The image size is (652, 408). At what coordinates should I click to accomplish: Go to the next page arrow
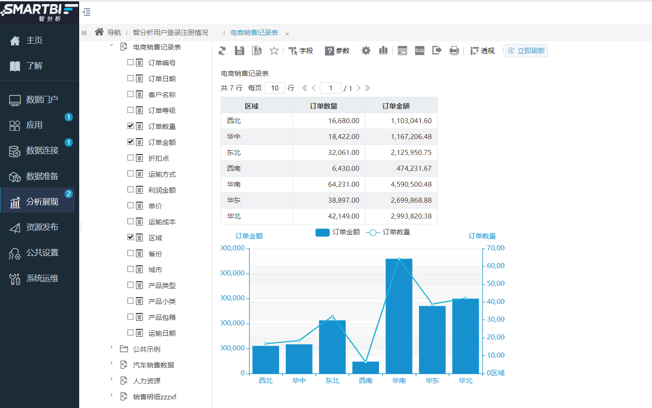pyautogui.click(x=359, y=88)
